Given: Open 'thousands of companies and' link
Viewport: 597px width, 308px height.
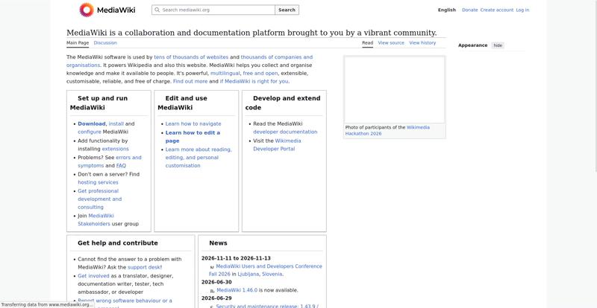Looking at the screenshot, I should pyautogui.click(x=276, y=57).
